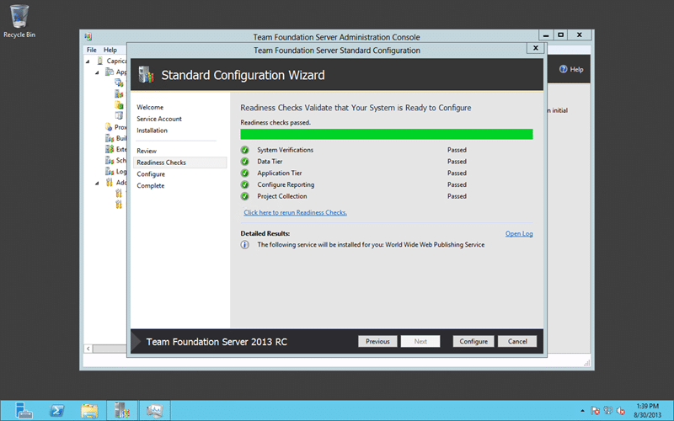Go to the Complete wizard step
The image size is (674, 421).
click(151, 186)
